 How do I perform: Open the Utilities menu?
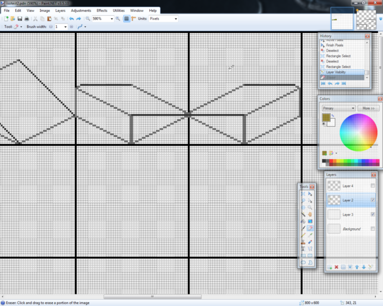pyautogui.click(x=119, y=11)
